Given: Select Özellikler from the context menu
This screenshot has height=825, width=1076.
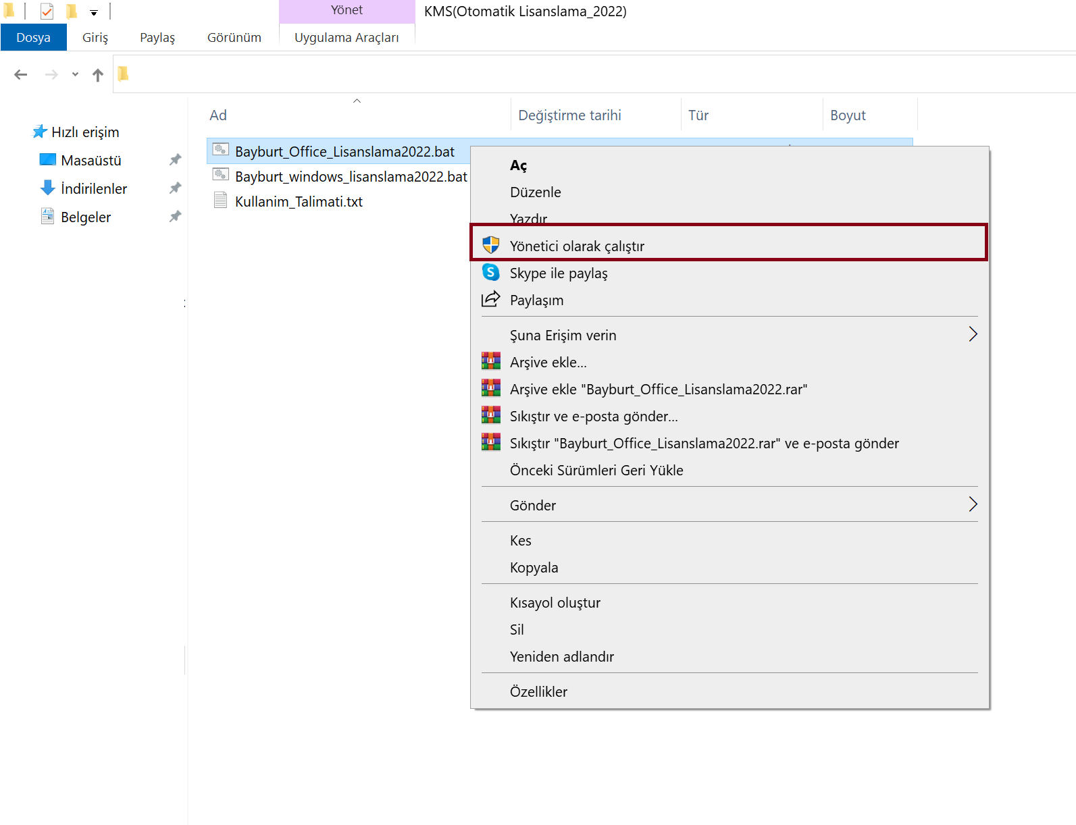Looking at the screenshot, I should [538, 691].
